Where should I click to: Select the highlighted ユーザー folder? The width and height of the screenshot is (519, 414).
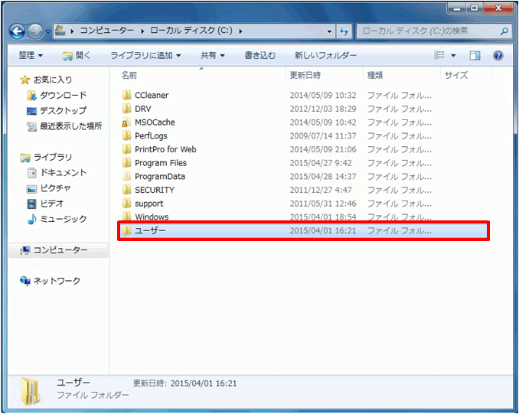tap(303, 230)
